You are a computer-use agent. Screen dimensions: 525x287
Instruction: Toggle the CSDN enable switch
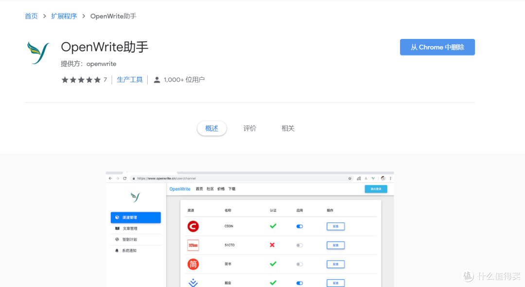tap(299, 226)
